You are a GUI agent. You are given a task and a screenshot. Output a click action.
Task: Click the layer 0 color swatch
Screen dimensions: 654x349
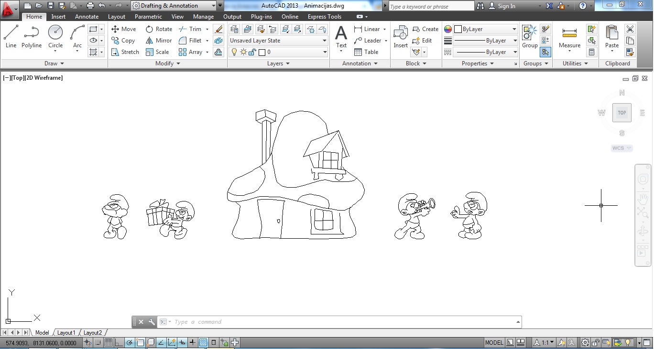pyautogui.click(x=262, y=52)
